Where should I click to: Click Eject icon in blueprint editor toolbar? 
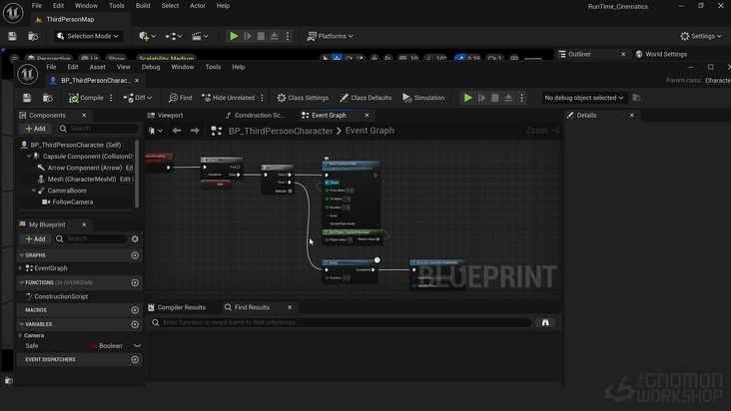click(508, 98)
